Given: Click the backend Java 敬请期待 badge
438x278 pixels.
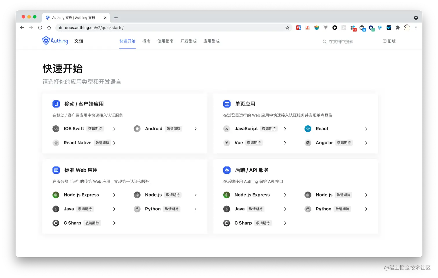Looking at the screenshot, I should pyautogui.click(x=256, y=209).
